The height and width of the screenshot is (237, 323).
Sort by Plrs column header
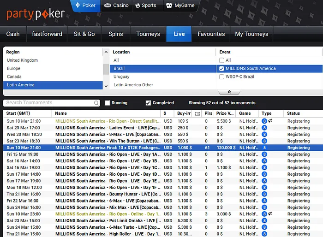point(208,113)
